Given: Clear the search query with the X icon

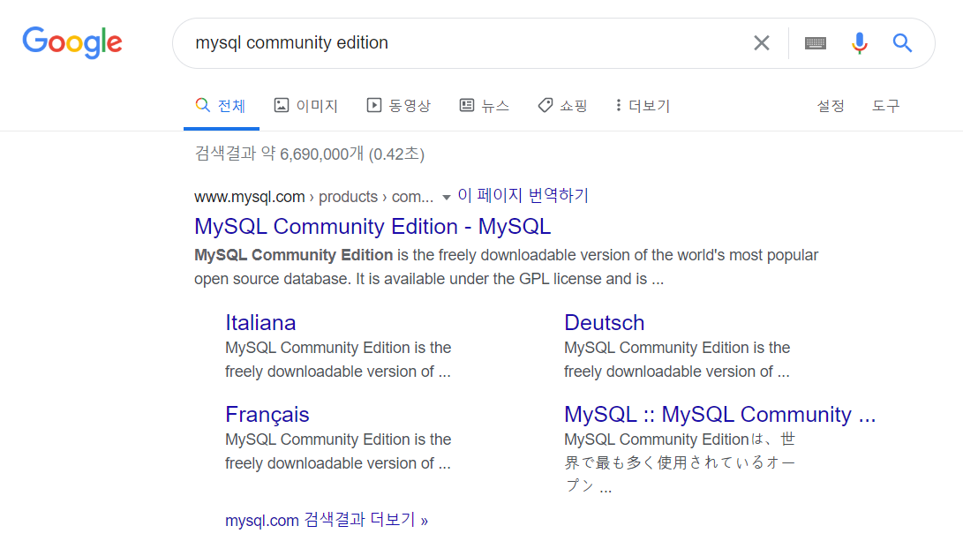Looking at the screenshot, I should pyautogui.click(x=762, y=43).
